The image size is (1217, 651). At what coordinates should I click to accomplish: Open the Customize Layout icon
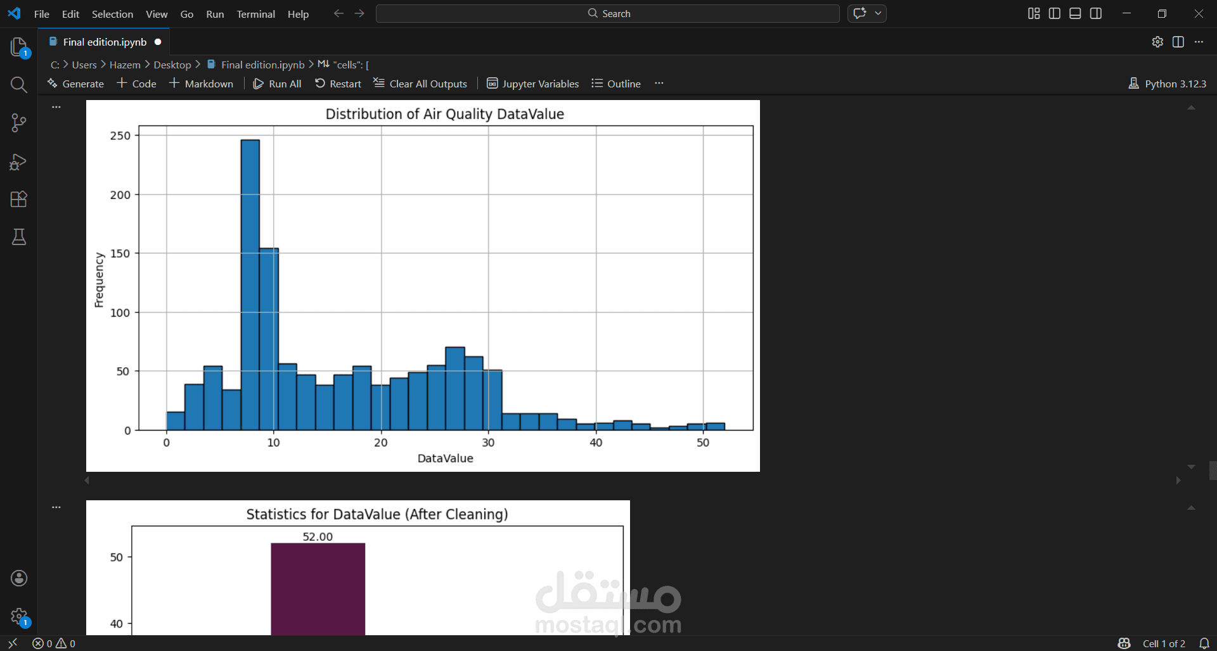point(1034,13)
